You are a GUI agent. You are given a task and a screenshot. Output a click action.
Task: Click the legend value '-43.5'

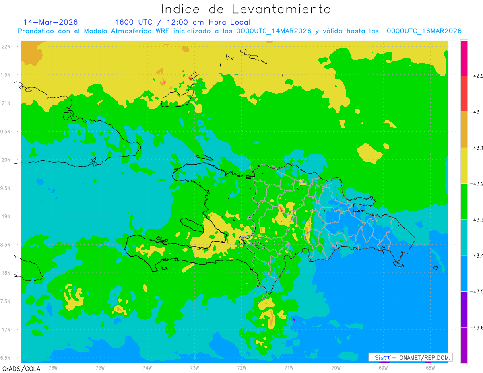(x=476, y=291)
